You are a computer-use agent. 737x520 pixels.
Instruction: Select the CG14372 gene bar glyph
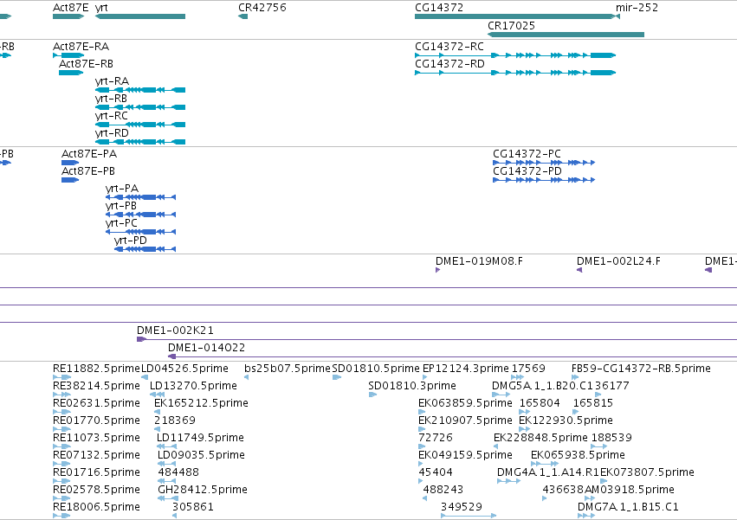(x=515, y=16)
